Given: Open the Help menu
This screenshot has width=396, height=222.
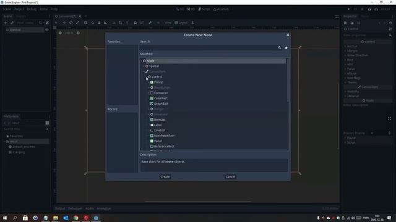Looking at the screenshot, I should [x=54, y=9].
